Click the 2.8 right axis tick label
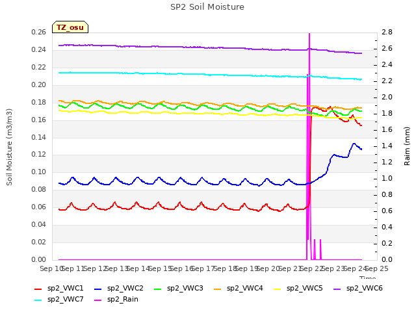Image resolution: width=416 pixels, height=312 pixels. pyautogui.click(x=387, y=32)
